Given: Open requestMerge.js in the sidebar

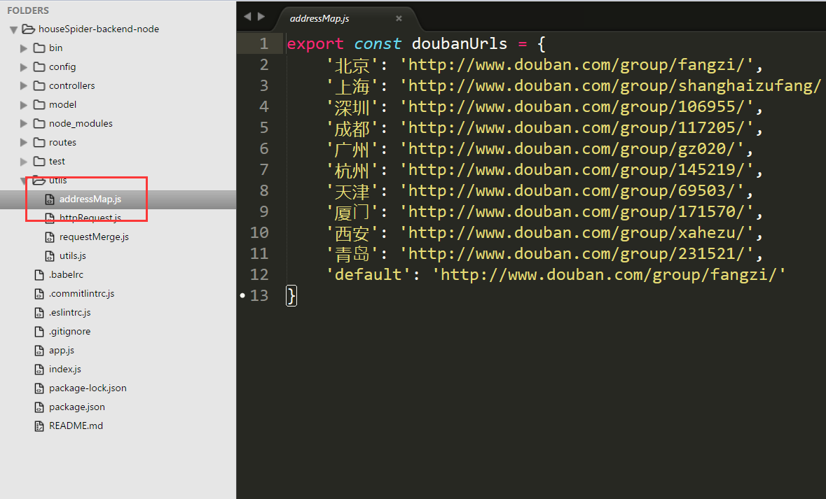Looking at the screenshot, I should (95, 237).
